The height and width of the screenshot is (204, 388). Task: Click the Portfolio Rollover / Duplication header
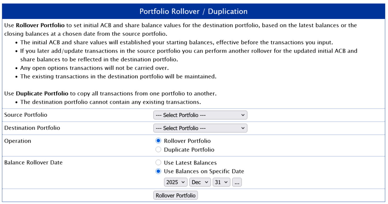pos(193,11)
